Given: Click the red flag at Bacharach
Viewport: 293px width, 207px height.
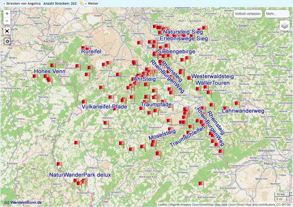Looking at the screenshot, I should pyautogui.click(x=221, y=152).
